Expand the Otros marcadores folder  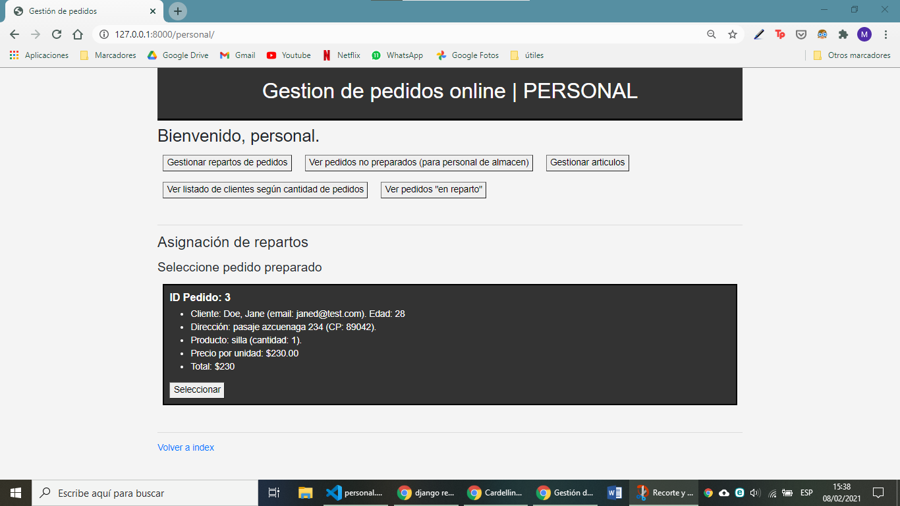(852, 55)
